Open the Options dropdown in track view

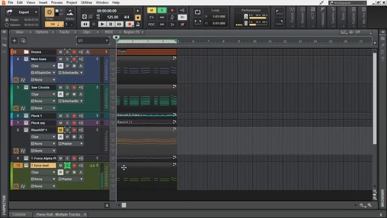click(x=44, y=32)
